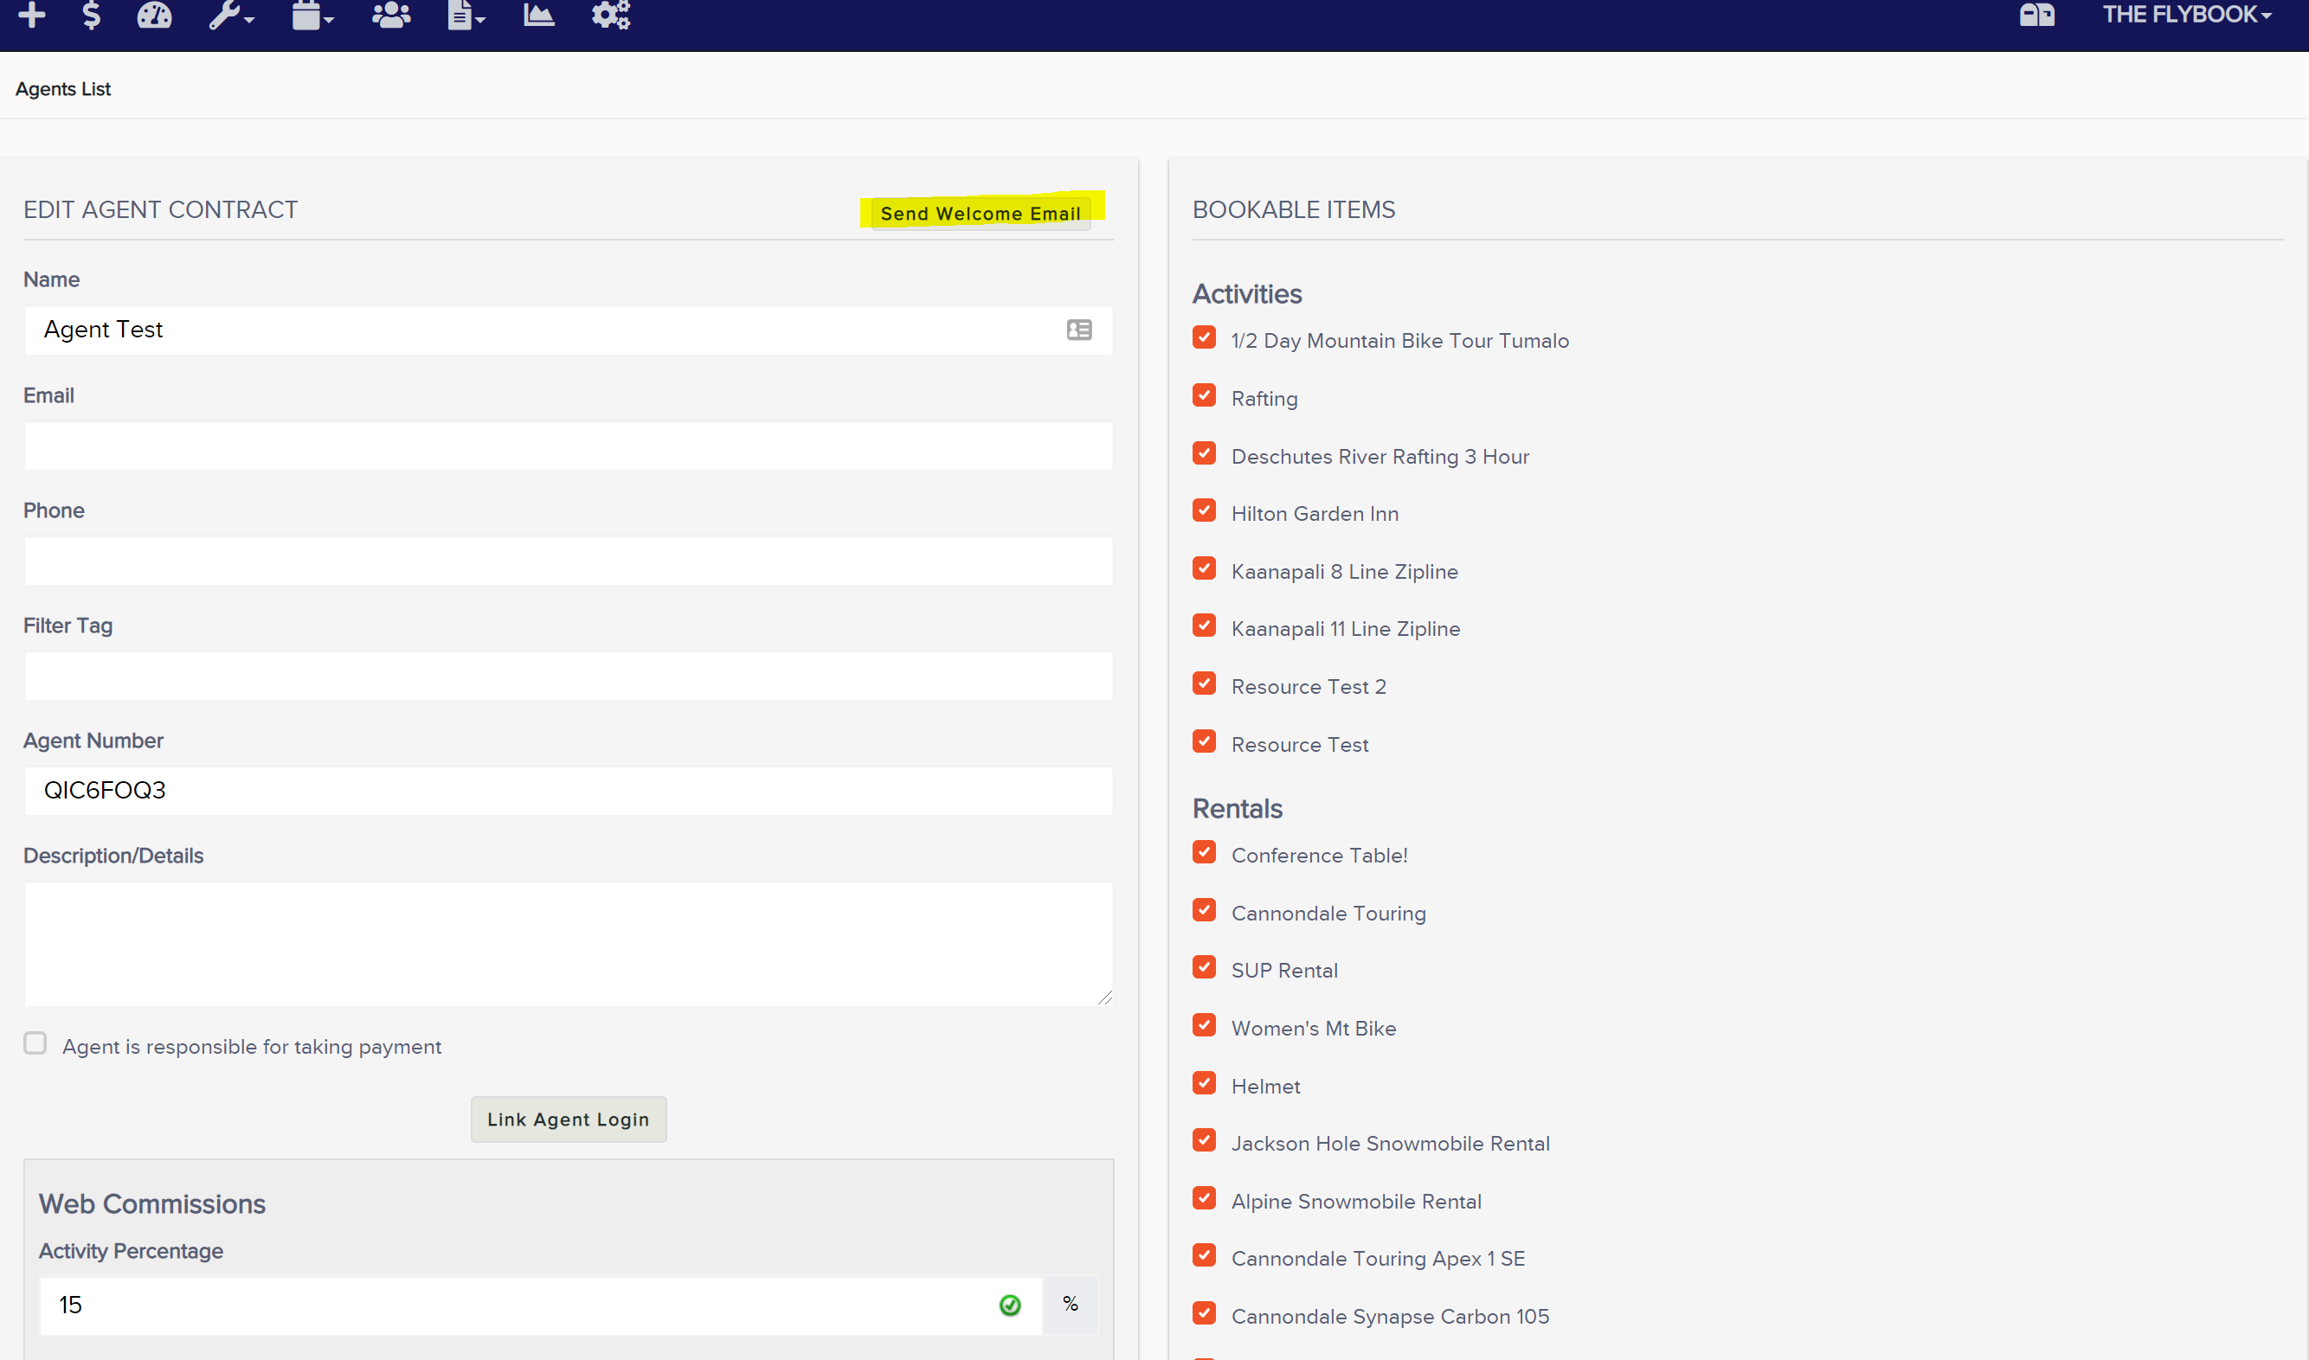This screenshot has height=1360, width=2309.
Task: Open the area chart reports icon
Action: coord(539,15)
